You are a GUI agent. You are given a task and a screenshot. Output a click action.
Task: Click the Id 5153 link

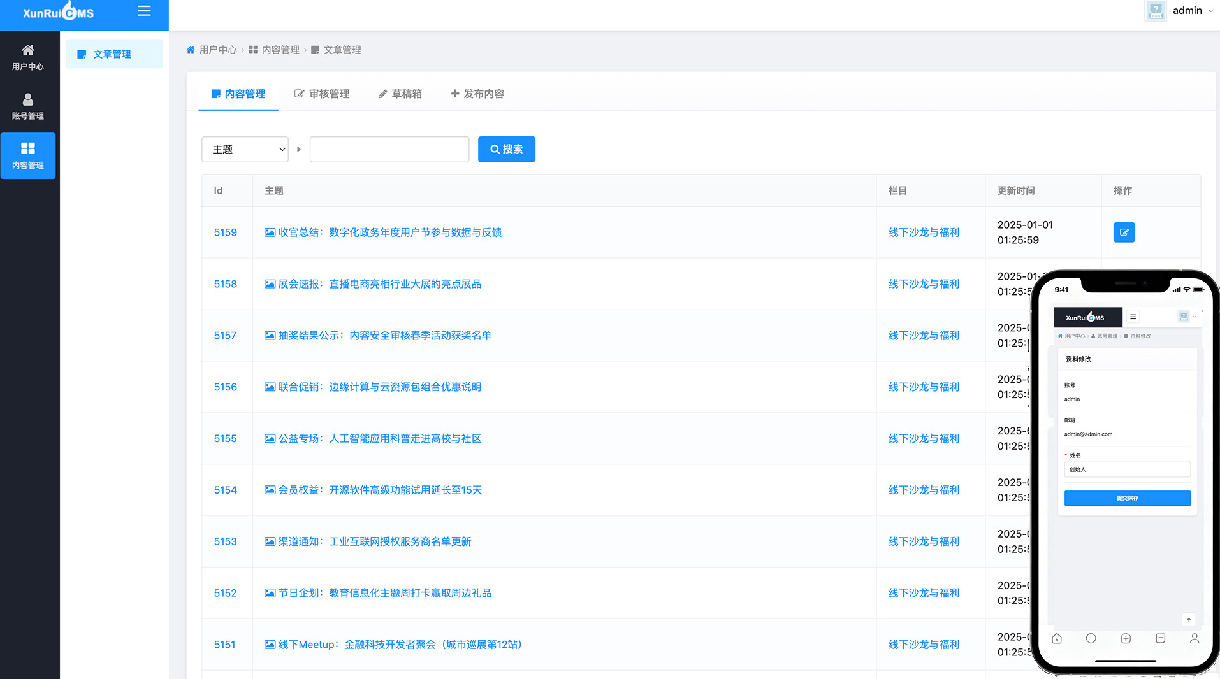(x=225, y=541)
